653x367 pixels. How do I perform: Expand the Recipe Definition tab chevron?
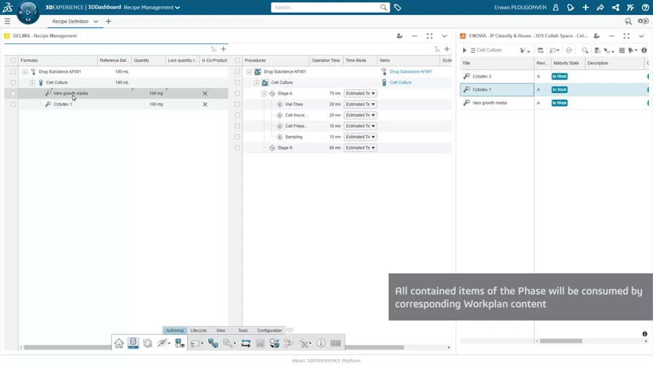click(96, 22)
